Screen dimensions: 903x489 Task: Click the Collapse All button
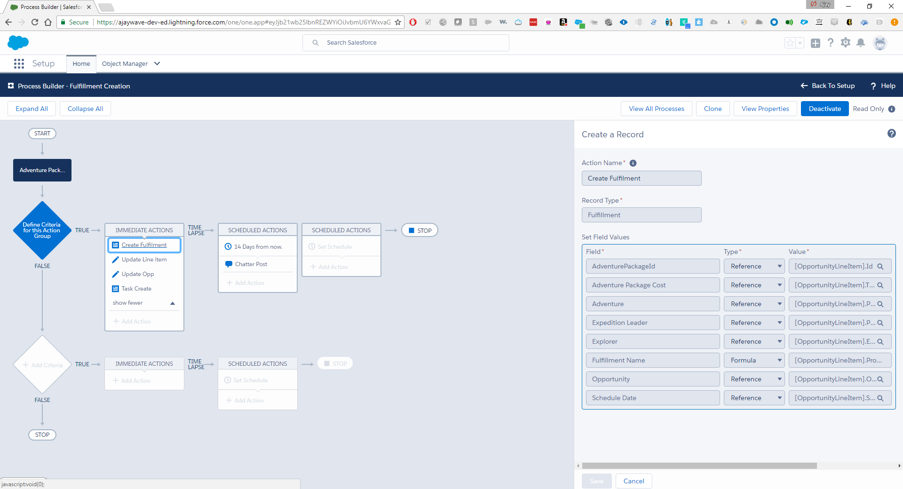coord(85,109)
